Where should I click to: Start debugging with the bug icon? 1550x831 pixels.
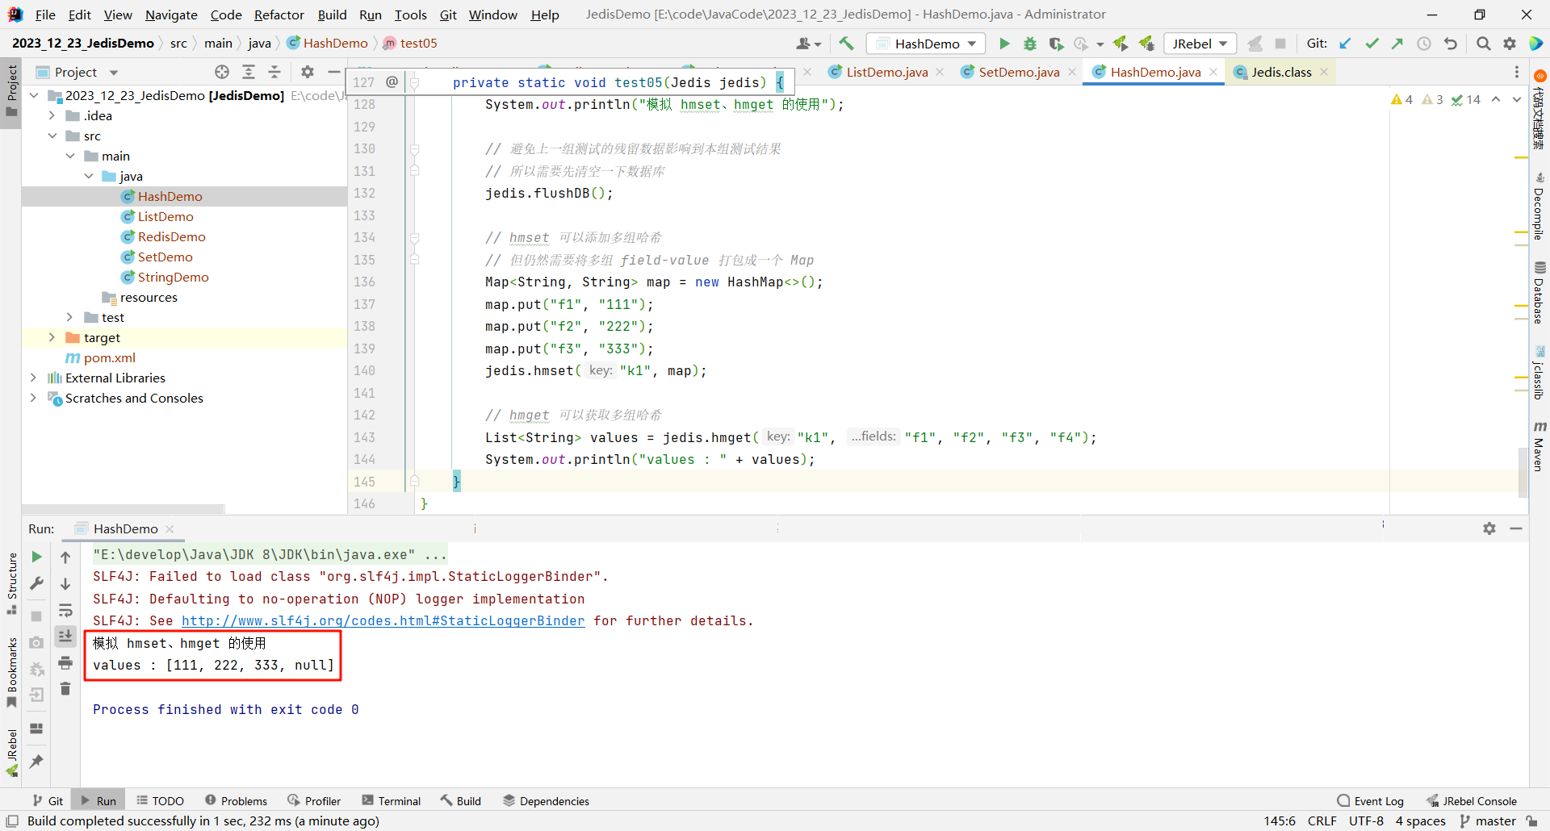tap(1030, 44)
